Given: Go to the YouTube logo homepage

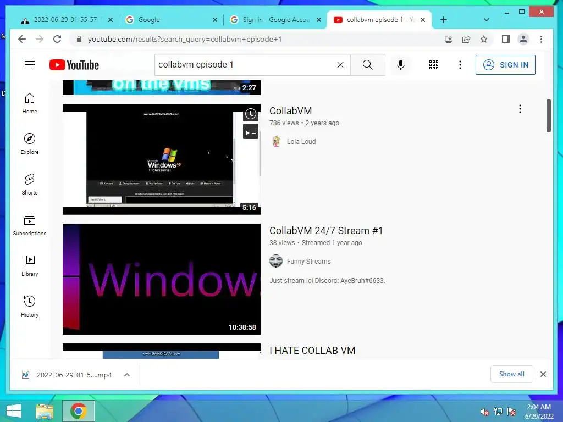Looking at the screenshot, I should (74, 65).
